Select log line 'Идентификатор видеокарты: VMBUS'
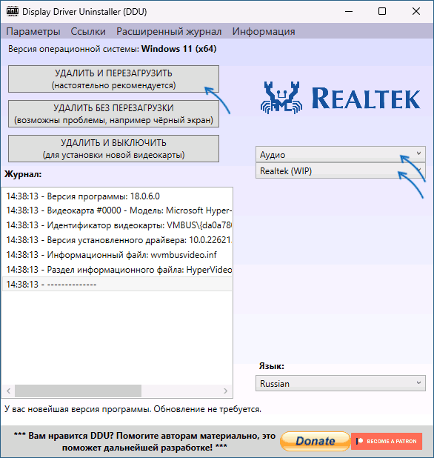This screenshot has height=458, width=434. pos(117,225)
